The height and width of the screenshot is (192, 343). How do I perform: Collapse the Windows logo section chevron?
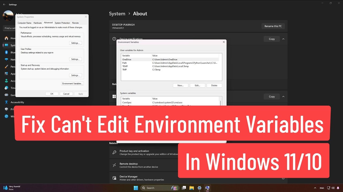(x=283, y=97)
